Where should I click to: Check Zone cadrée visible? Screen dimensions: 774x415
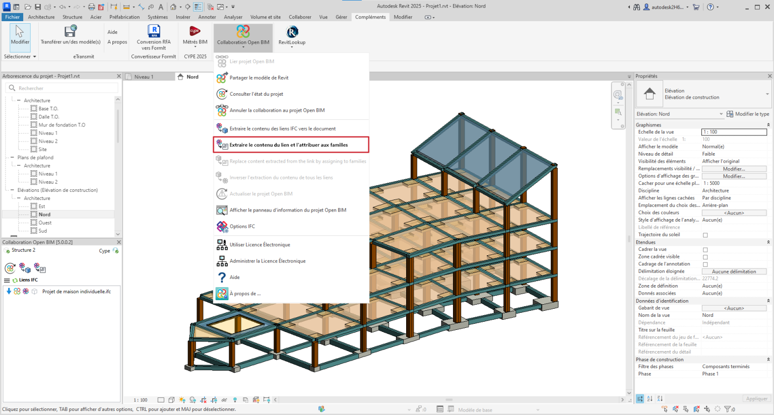[705, 256]
